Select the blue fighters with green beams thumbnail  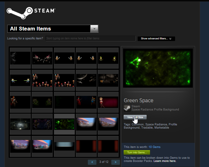[x=20, y=80]
